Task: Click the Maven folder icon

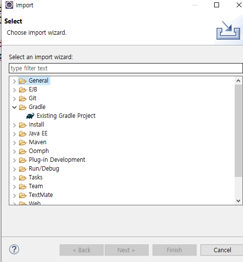Action: point(22,142)
